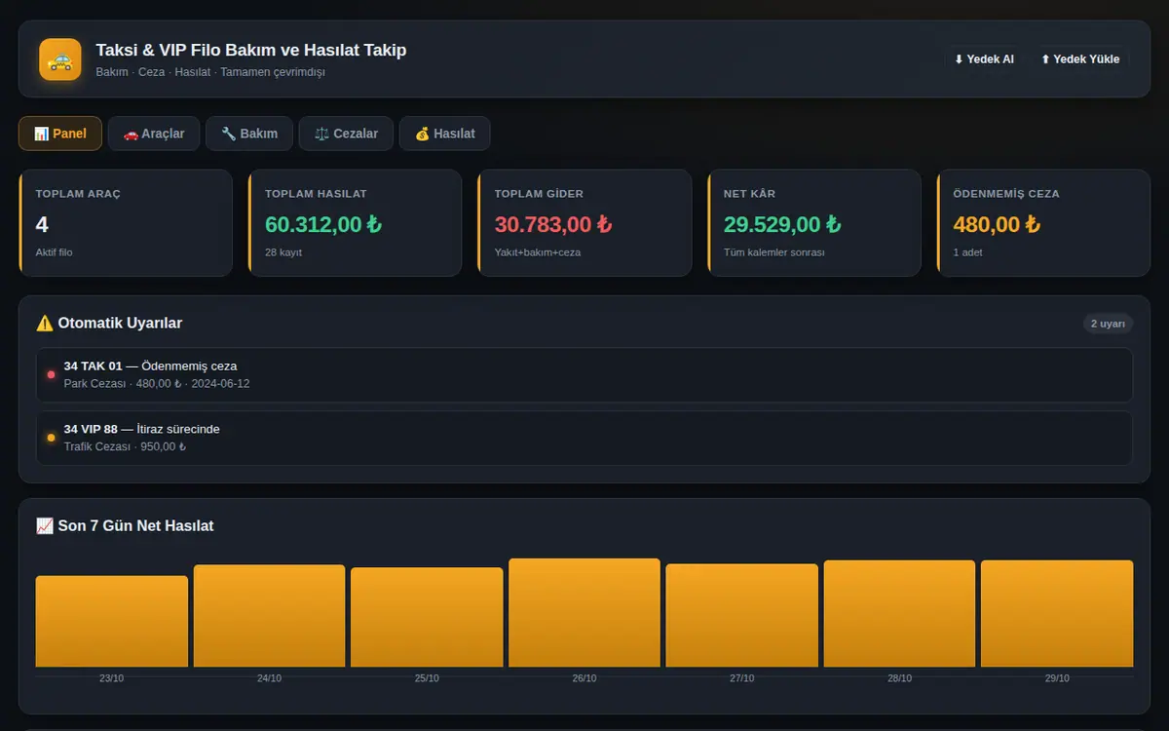The image size is (1169, 731).
Task: Click the Ödenmemiş Ceza amount 480,00 ₺
Action: point(997,224)
